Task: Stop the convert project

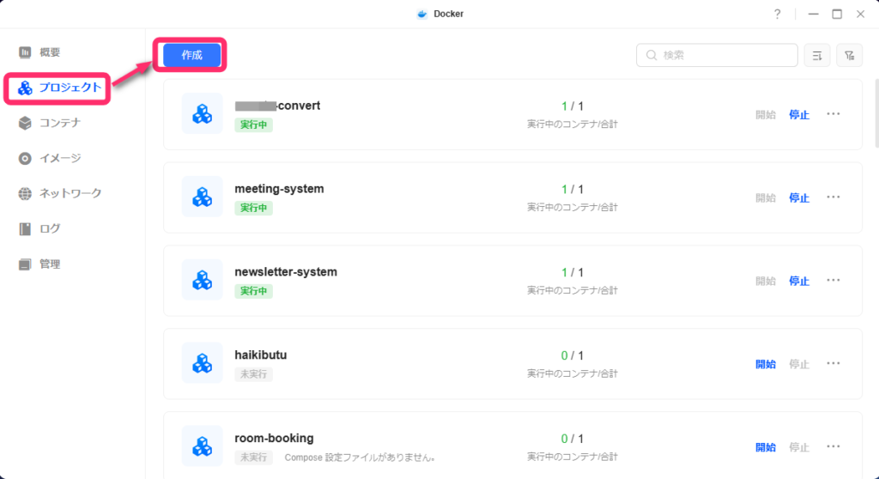Action: (x=799, y=114)
